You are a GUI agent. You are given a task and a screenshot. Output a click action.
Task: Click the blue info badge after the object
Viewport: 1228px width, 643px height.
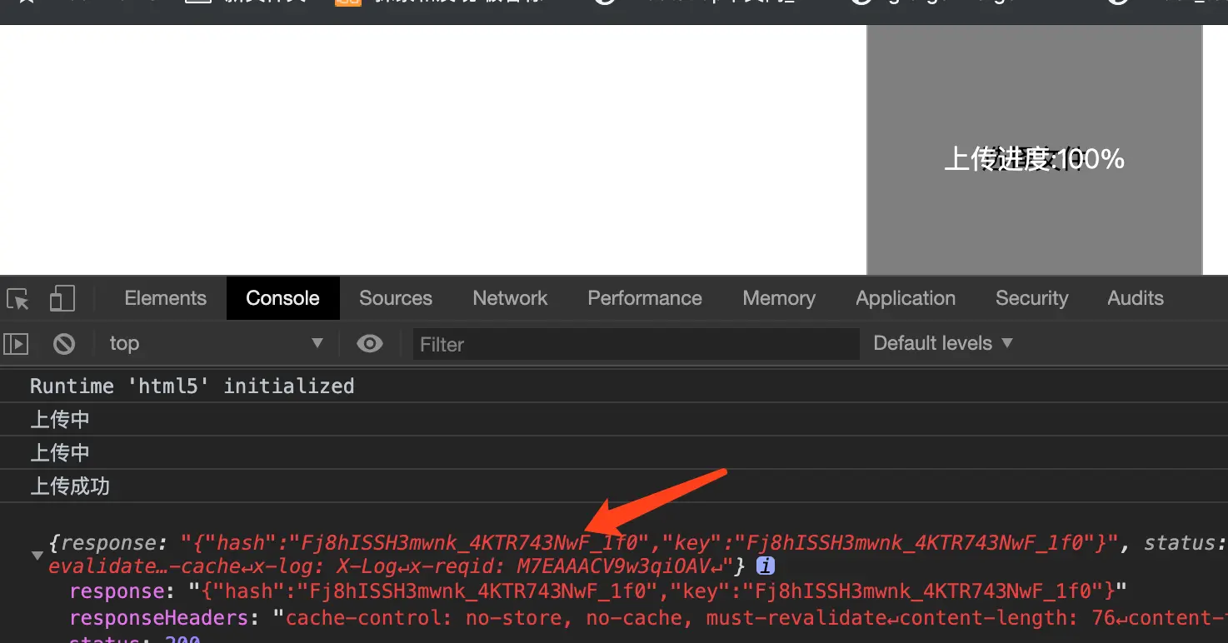coord(765,566)
